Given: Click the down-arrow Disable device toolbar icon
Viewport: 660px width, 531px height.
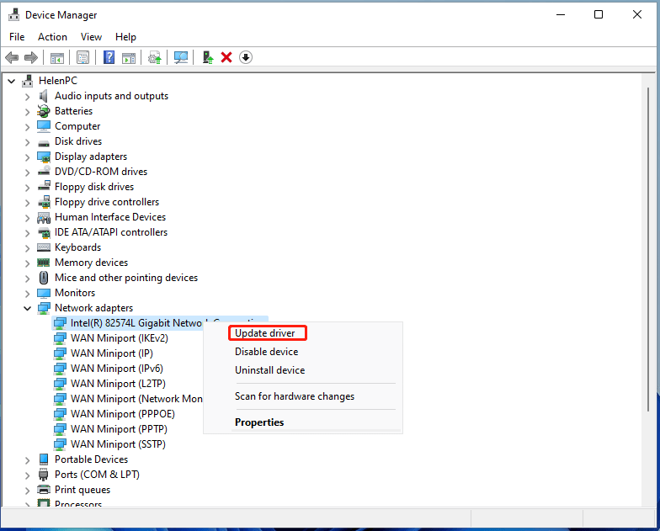Looking at the screenshot, I should 246,57.
